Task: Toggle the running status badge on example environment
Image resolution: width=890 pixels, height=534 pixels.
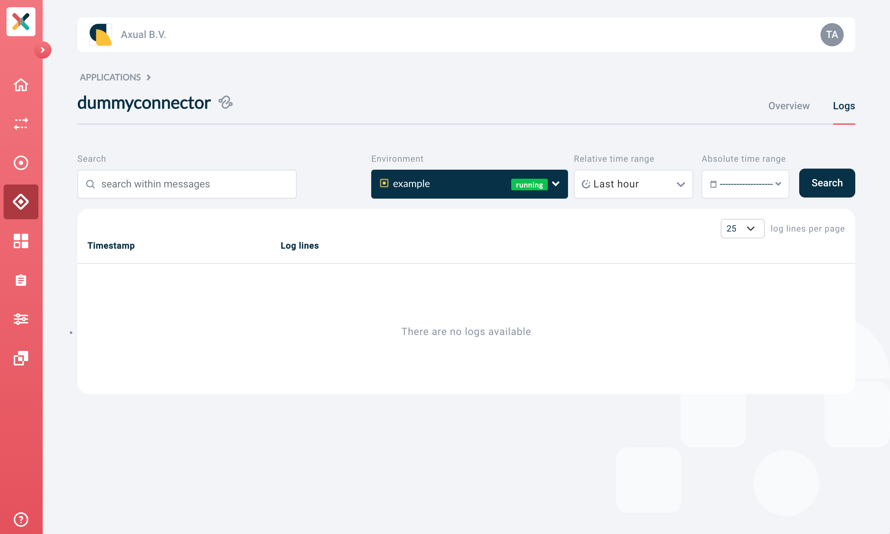Action: pos(529,185)
